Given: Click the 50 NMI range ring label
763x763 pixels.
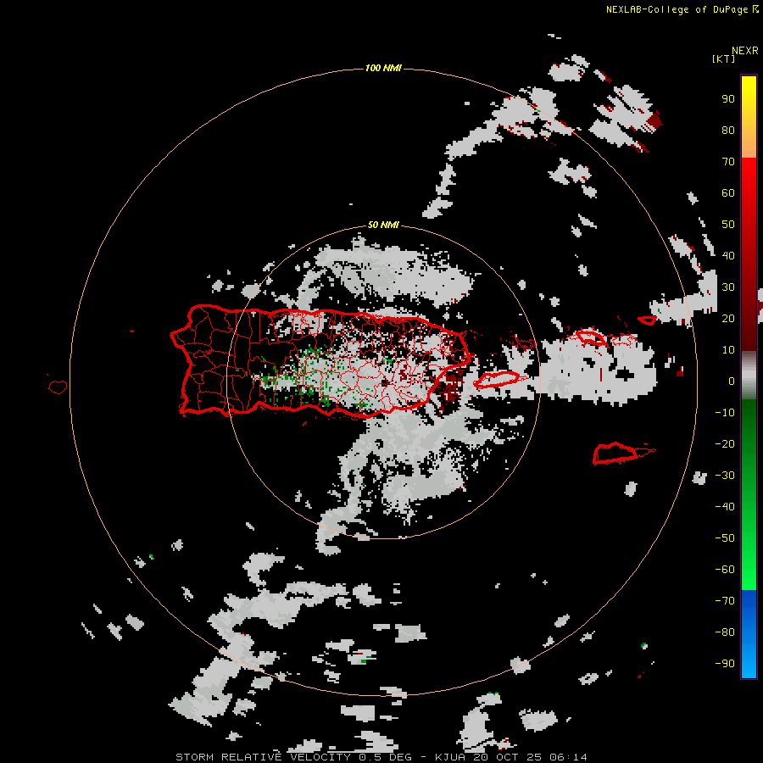Looking at the screenshot, I should [x=383, y=225].
